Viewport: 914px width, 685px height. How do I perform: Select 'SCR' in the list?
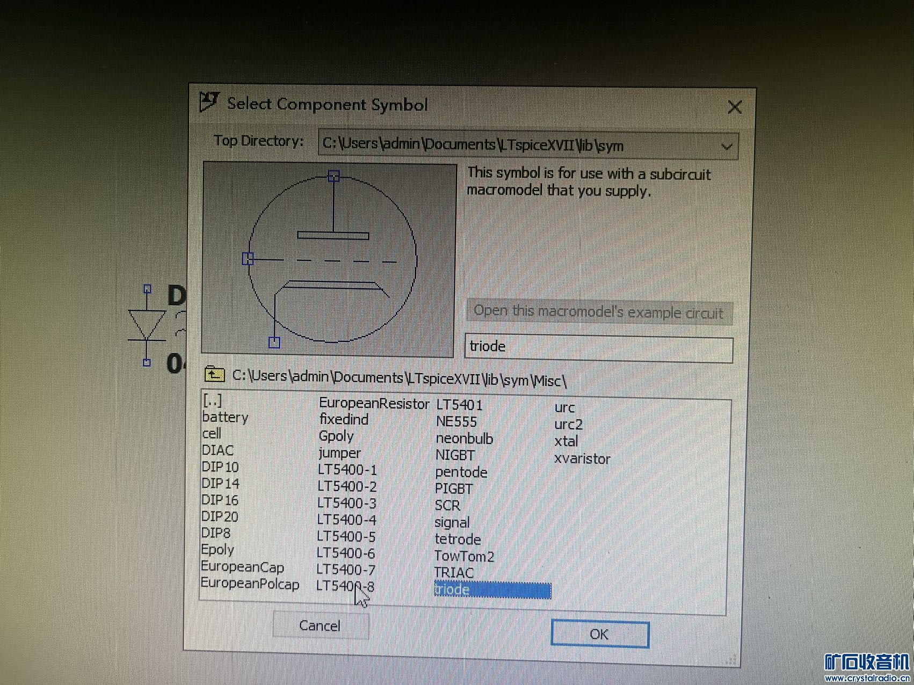point(448,506)
